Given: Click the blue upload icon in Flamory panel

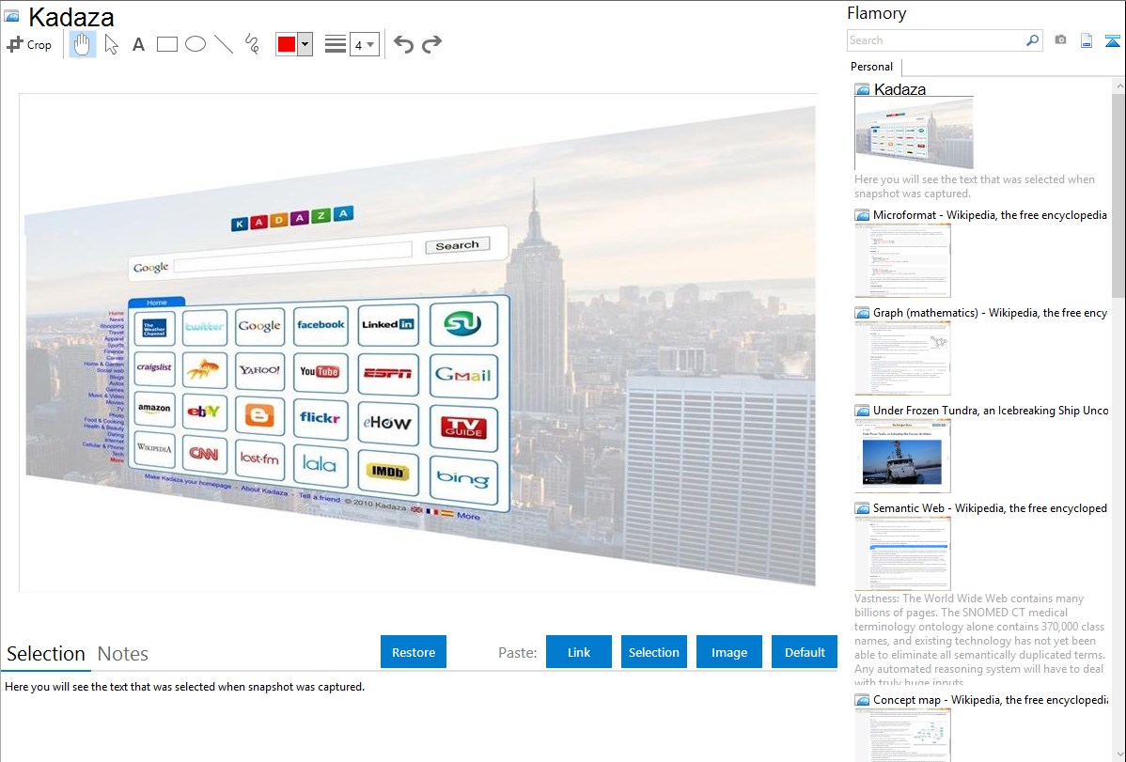Looking at the screenshot, I should (x=1112, y=40).
